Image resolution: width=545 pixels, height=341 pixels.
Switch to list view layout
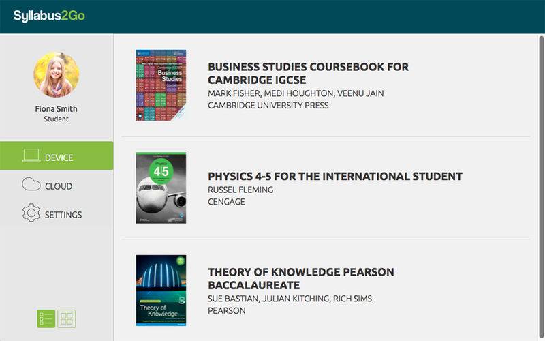(x=46, y=318)
